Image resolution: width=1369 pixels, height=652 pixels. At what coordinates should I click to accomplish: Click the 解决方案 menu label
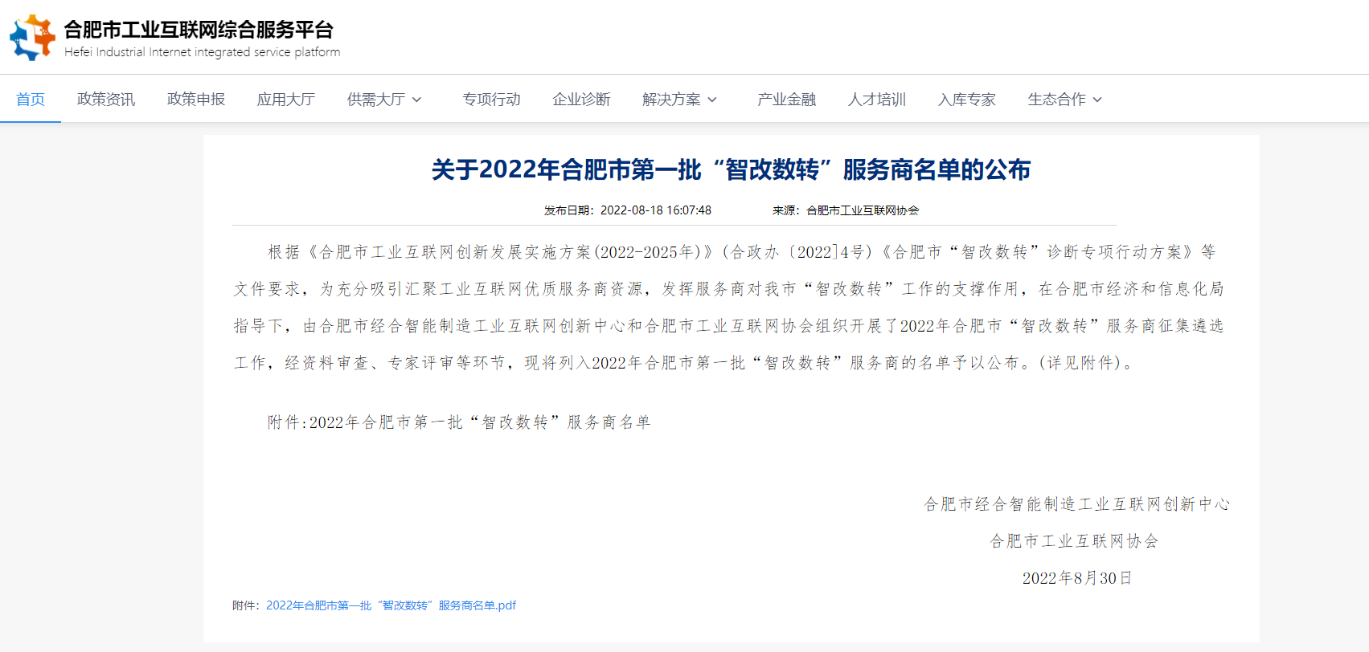pyautogui.click(x=671, y=100)
